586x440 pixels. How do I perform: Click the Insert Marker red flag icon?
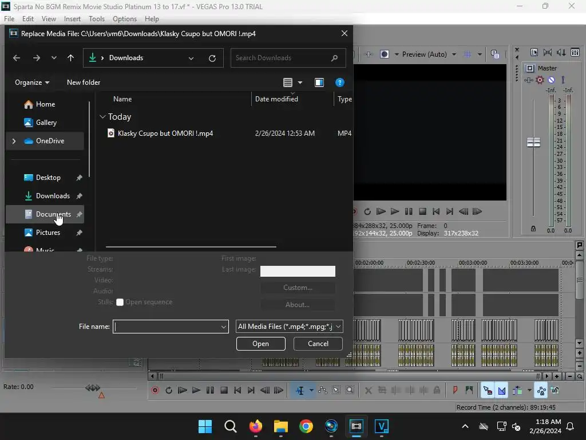[x=455, y=390]
